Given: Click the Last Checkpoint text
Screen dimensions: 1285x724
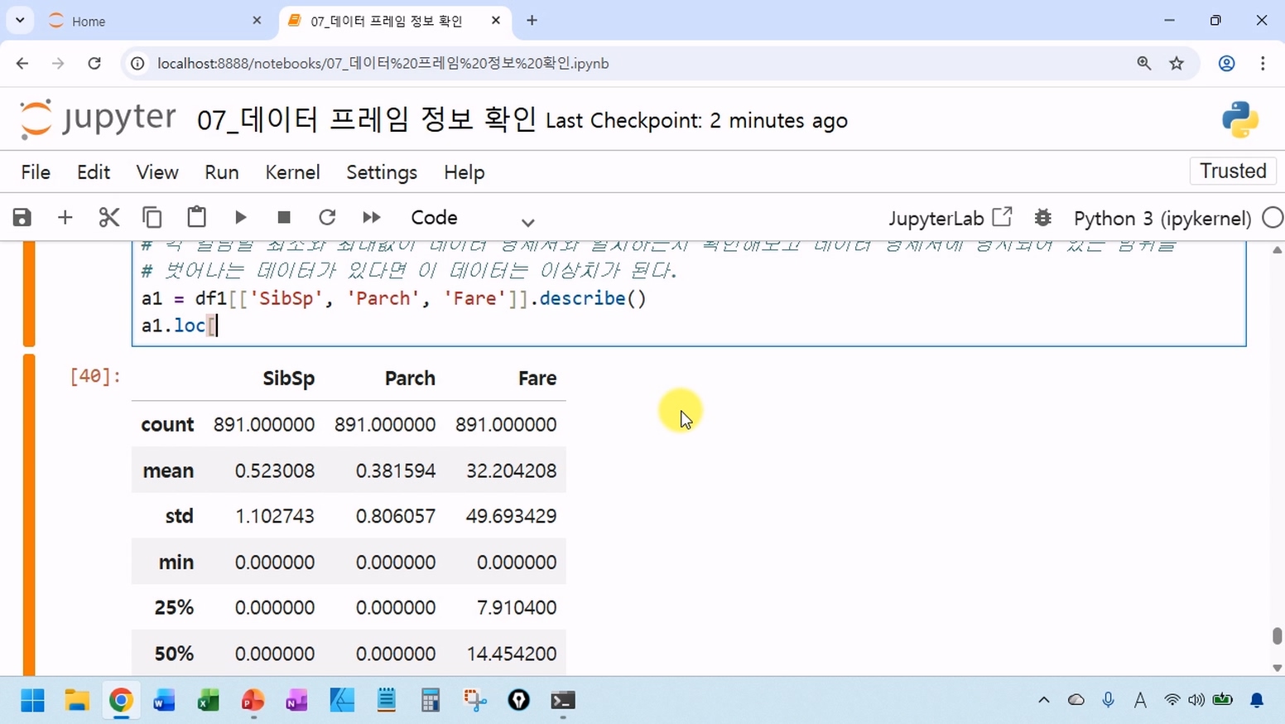Looking at the screenshot, I should tap(697, 121).
